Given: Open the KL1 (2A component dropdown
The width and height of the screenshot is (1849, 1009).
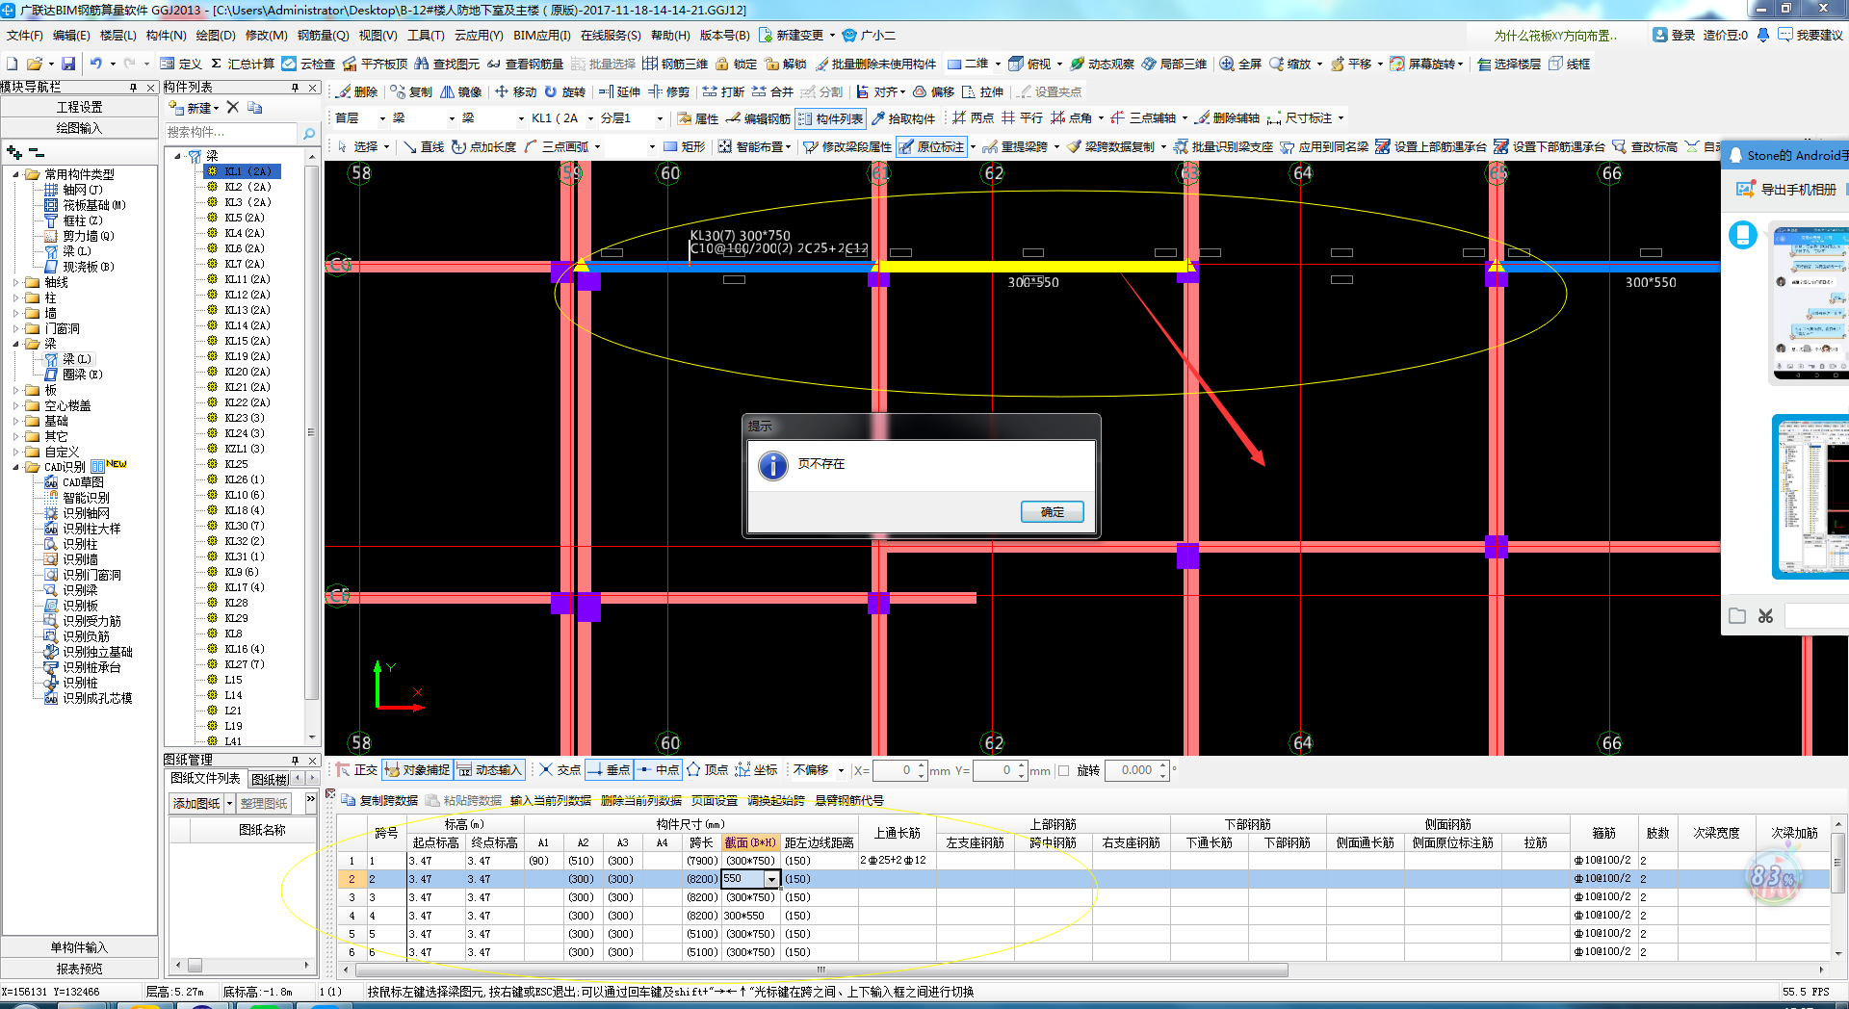Looking at the screenshot, I should click(x=590, y=118).
